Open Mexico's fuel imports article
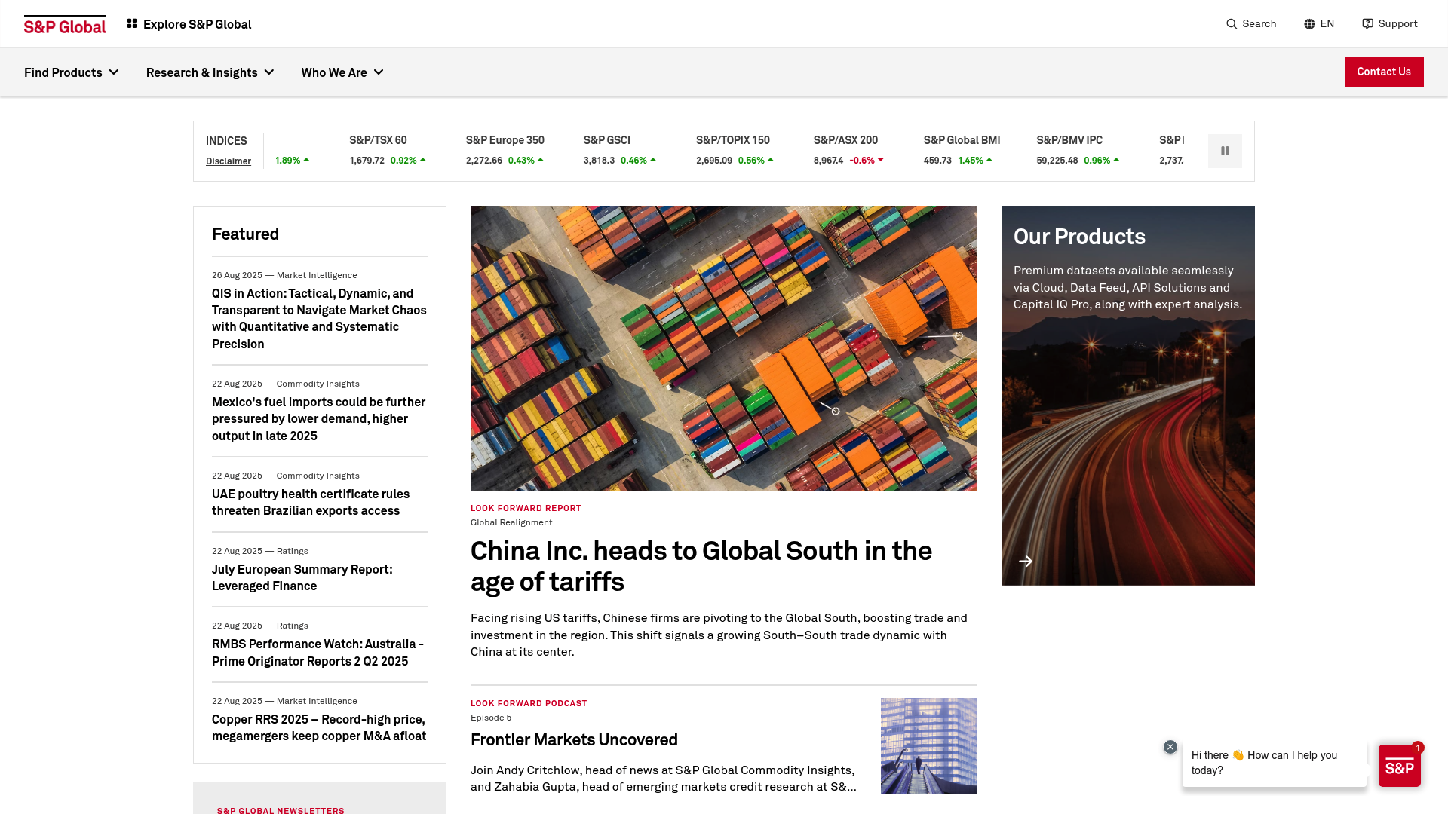The height and width of the screenshot is (814, 1448). pos(319,419)
